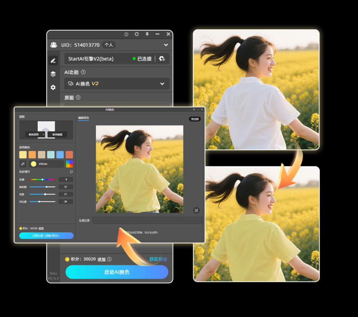This screenshot has height=317, width=358.
Task: Click the 启动AI换色 button
Action: pyautogui.click(x=117, y=272)
